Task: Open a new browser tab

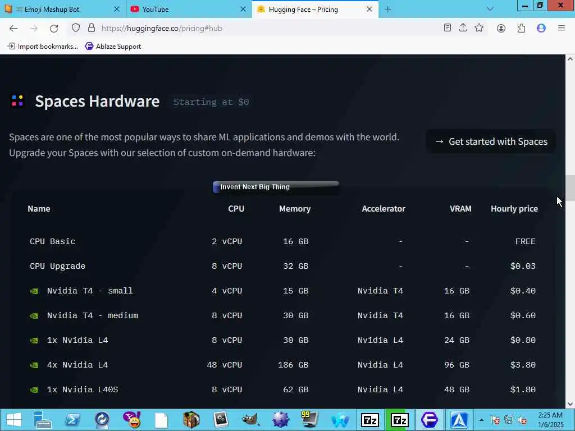Action: click(x=387, y=10)
